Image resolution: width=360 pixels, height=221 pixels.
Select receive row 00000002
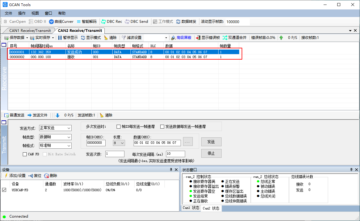point(124,57)
